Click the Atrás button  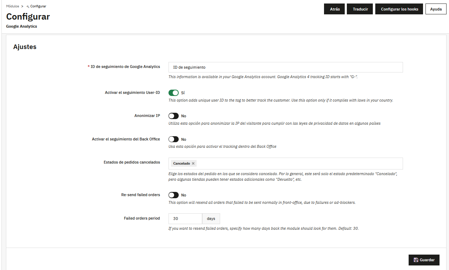[334, 9]
